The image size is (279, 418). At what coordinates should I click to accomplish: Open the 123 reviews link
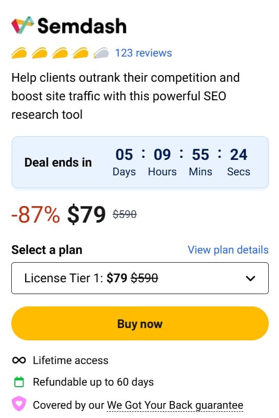[x=144, y=53]
